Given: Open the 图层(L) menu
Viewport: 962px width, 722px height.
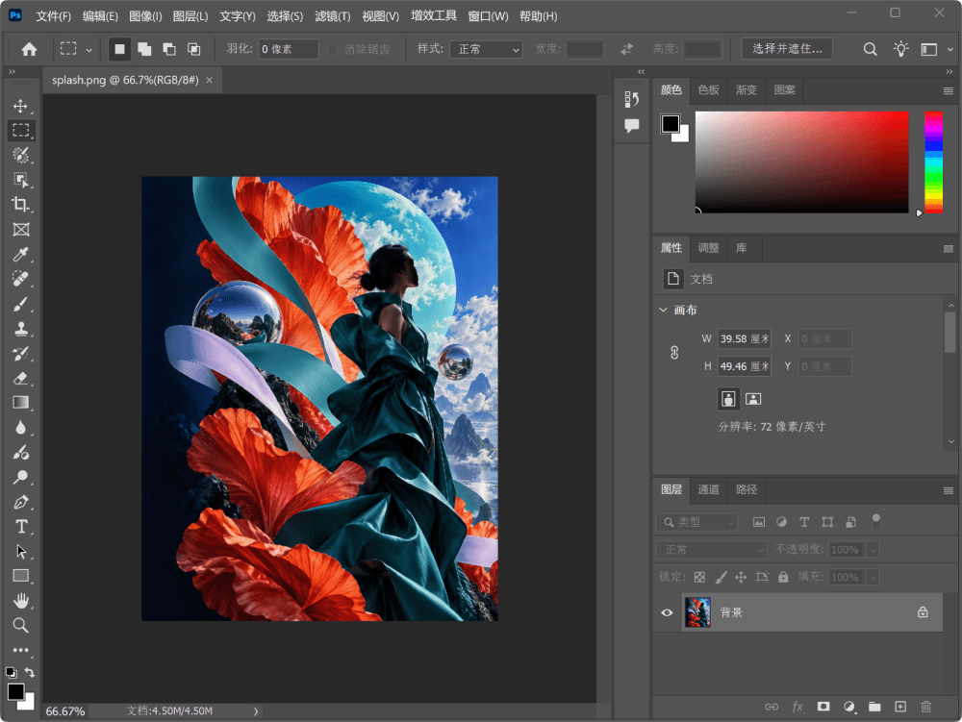Looking at the screenshot, I should pos(190,16).
